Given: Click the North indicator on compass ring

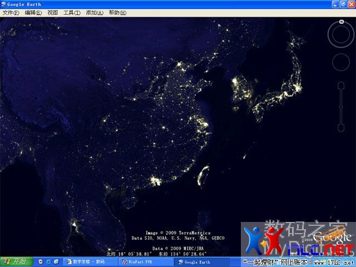Looking at the screenshot, I should [340, 23].
